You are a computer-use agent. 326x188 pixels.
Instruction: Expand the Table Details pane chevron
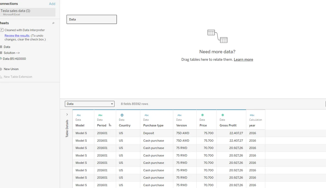click(67, 114)
